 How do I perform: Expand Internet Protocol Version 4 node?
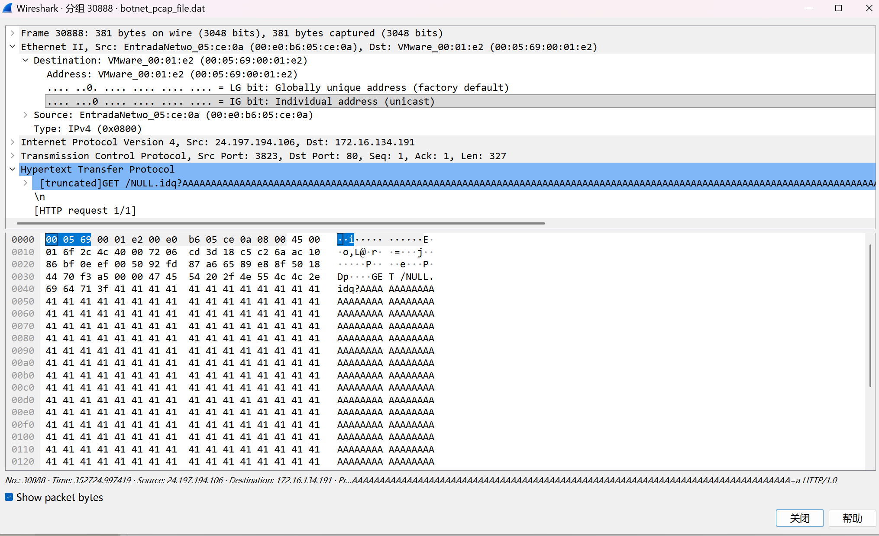(13, 142)
